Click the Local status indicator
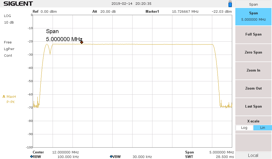The width and height of the screenshot is (272, 159). tap(253, 155)
